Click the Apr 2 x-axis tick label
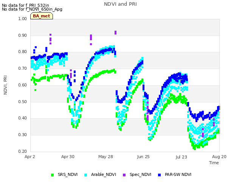This screenshot has height=182, width=242. (30, 157)
